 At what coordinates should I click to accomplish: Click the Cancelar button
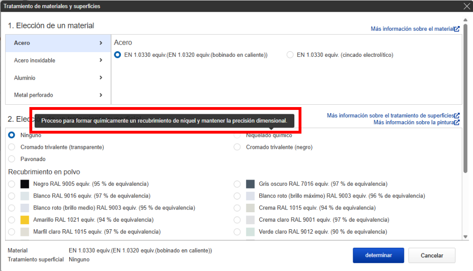(432, 255)
